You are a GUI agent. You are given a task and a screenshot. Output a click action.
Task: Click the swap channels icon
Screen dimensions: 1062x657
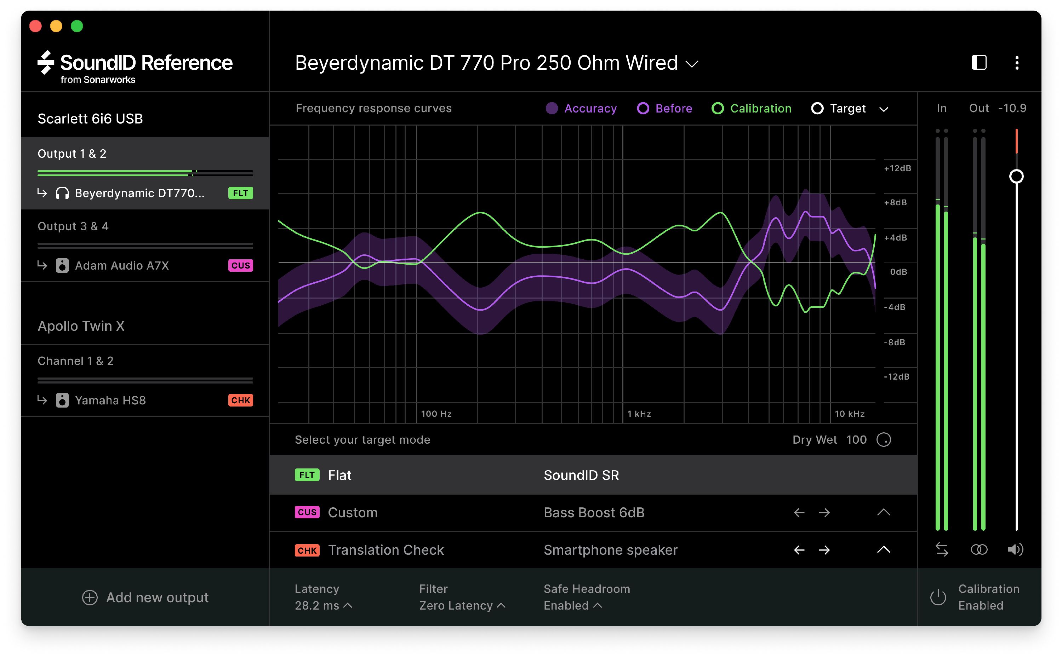coord(942,550)
